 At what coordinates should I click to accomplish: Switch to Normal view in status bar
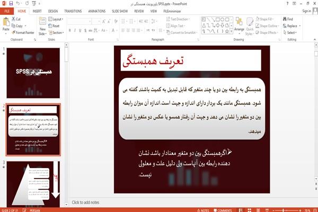[241, 210]
